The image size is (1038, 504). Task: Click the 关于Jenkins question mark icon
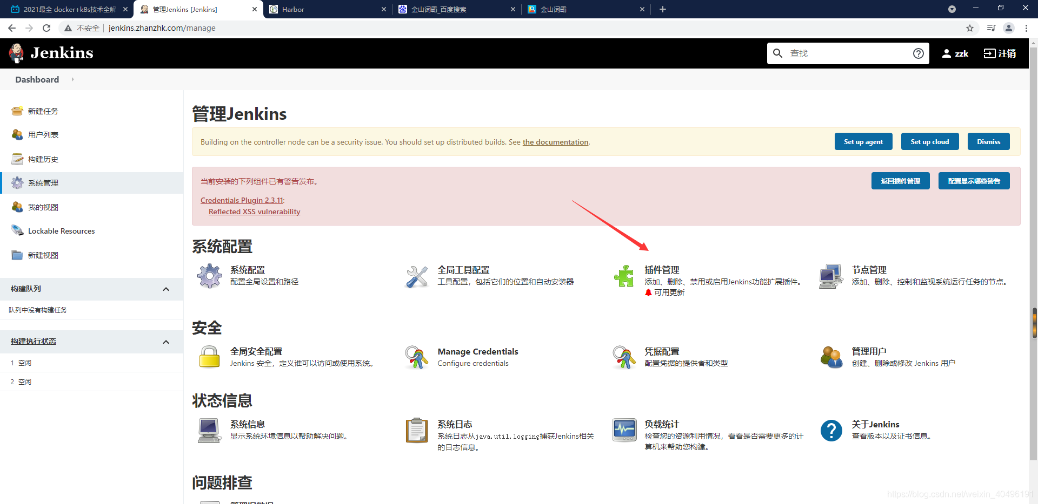[x=831, y=431]
